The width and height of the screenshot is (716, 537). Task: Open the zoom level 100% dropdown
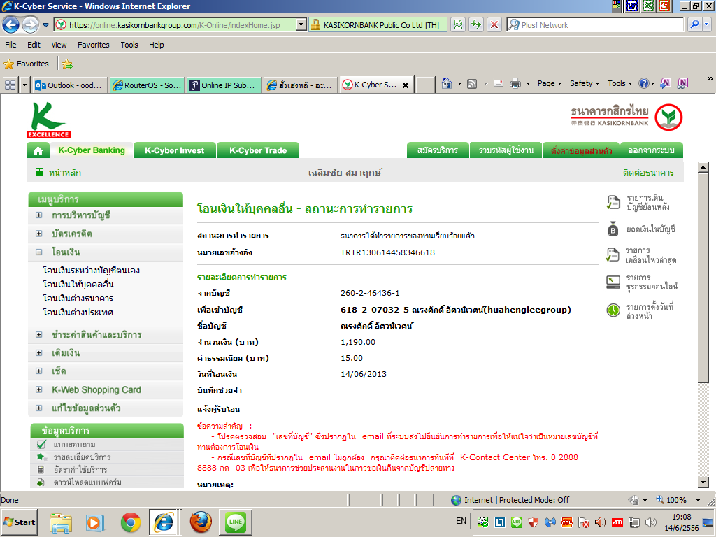click(x=699, y=500)
